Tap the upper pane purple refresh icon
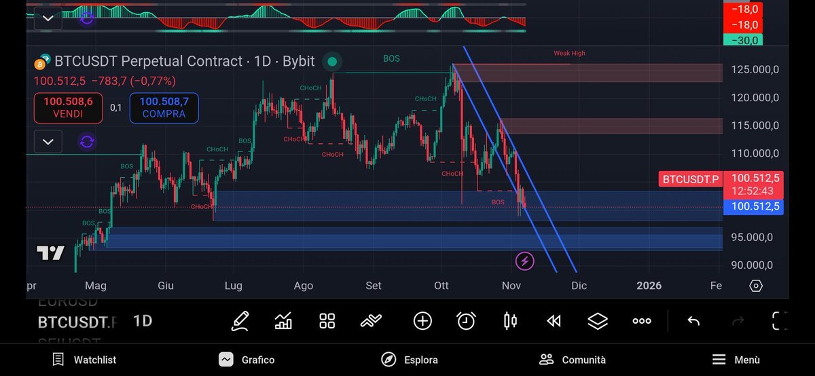The height and width of the screenshot is (376, 815). click(87, 18)
